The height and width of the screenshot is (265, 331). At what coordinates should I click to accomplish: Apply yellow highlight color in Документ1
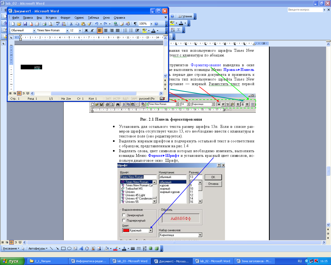click(x=145, y=31)
